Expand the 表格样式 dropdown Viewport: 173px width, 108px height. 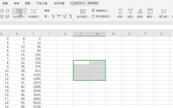point(108,11)
